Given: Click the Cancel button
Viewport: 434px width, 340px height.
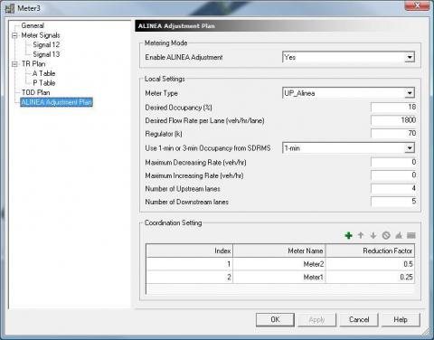Looking at the screenshot, I should click(359, 319).
